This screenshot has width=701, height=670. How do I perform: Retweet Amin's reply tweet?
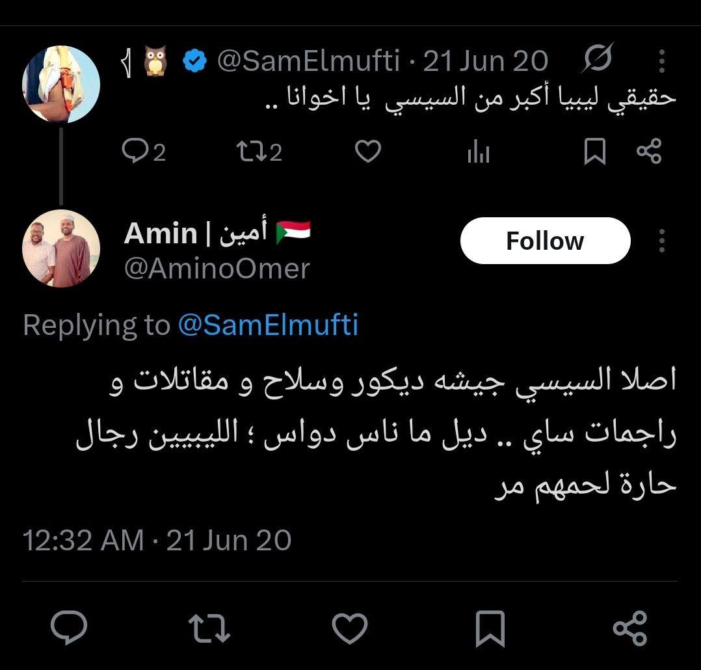[208, 630]
